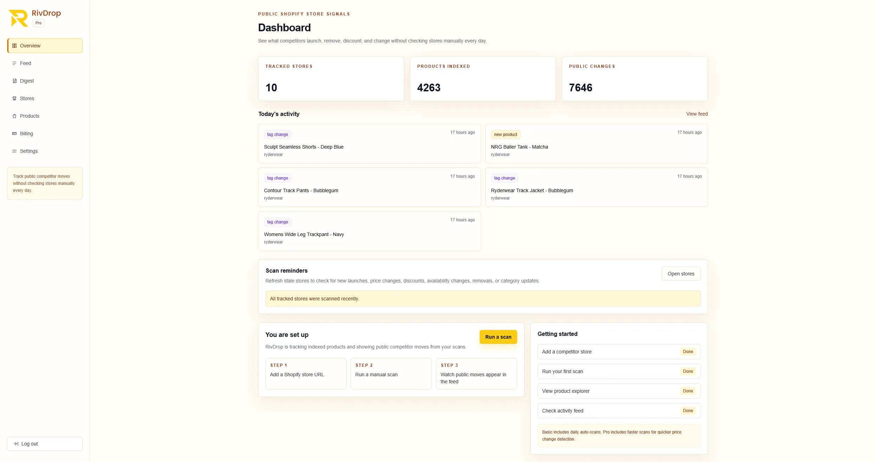The image size is (876, 462).
Task: Click the RivDrop logo icon
Action: [x=18, y=18]
